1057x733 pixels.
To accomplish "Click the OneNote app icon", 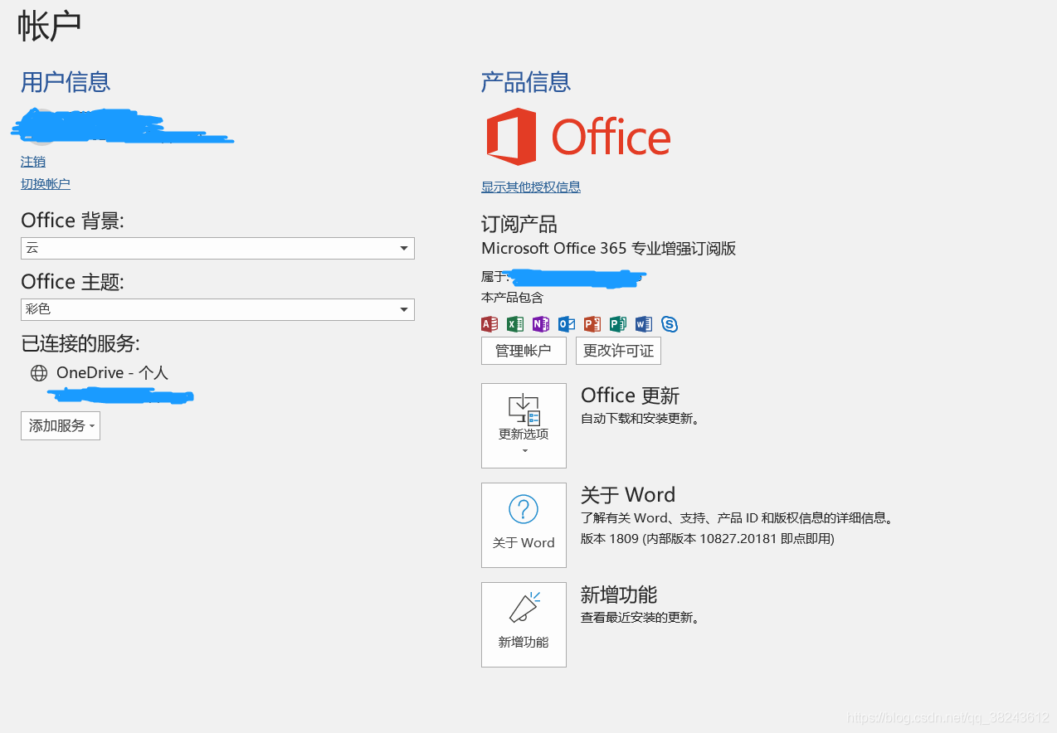I will coord(541,324).
